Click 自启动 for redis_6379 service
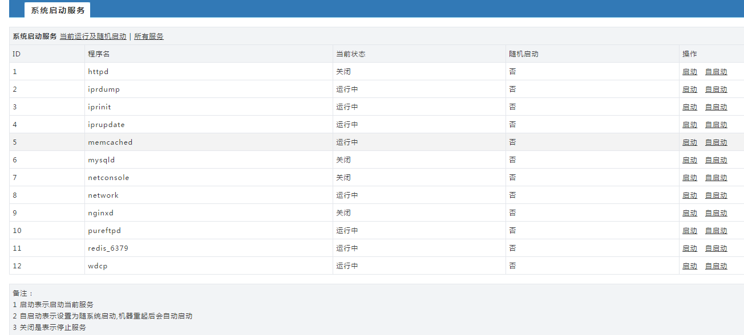 click(x=716, y=248)
